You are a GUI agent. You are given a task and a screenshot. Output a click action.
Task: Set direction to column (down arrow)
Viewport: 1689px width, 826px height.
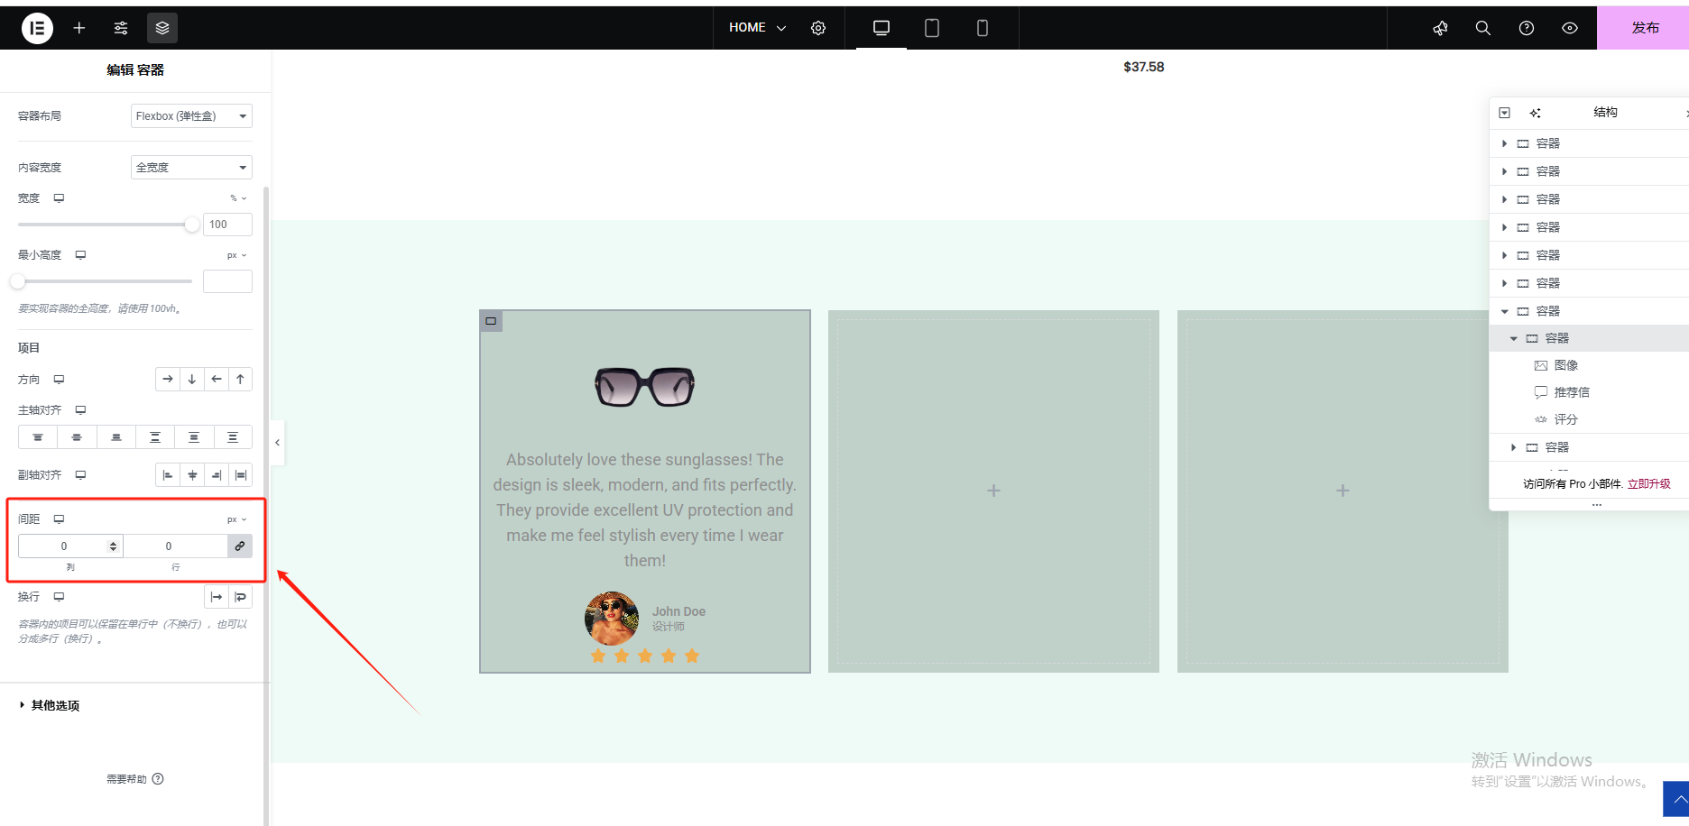tap(192, 380)
